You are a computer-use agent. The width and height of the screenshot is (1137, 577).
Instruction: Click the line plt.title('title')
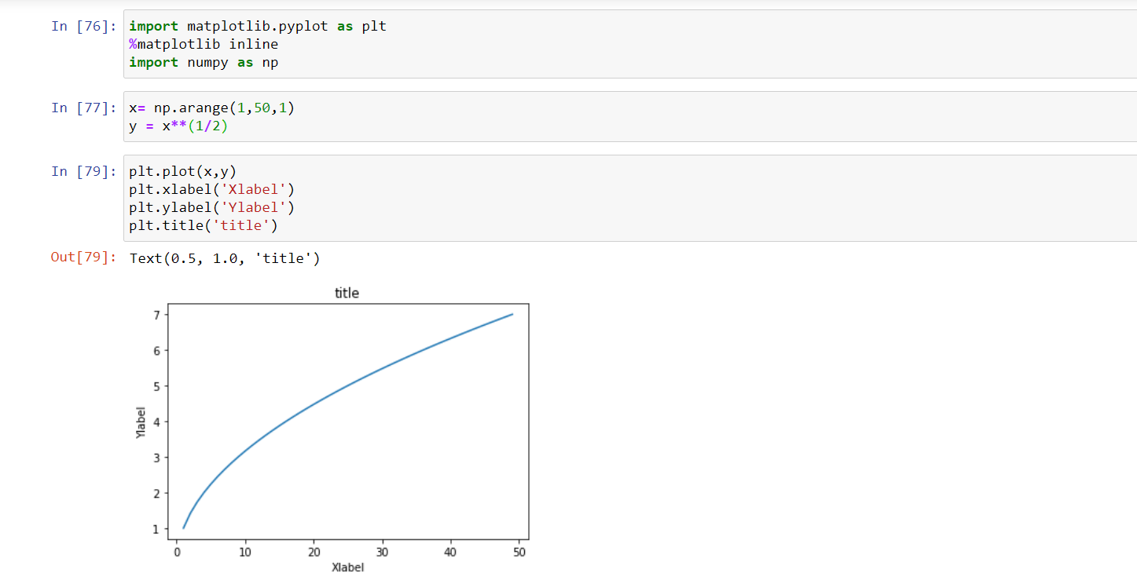pyautogui.click(x=204, y=226)
